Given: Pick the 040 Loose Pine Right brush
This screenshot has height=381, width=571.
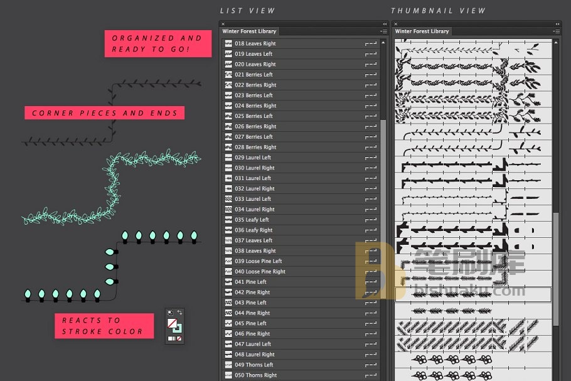Looking at the screenshot, I should [301, 272].
